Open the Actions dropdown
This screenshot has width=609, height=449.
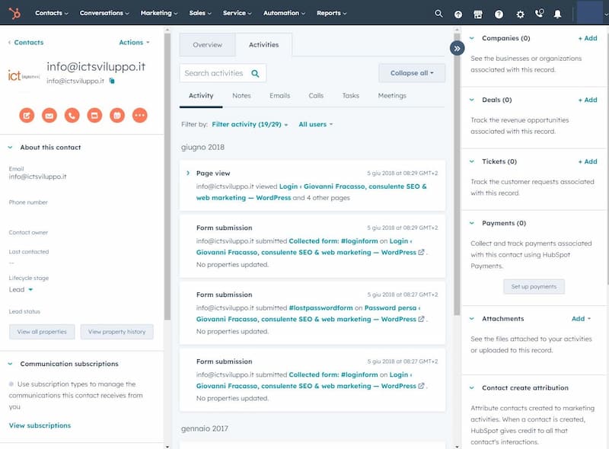(134, 43)
